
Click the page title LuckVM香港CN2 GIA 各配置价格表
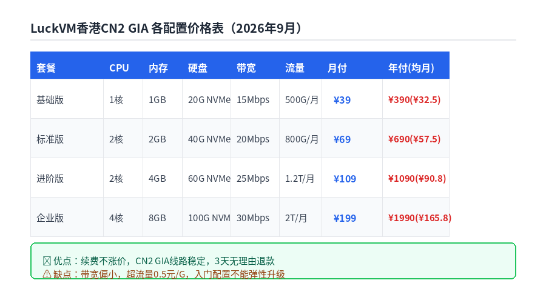click(167, 28)
